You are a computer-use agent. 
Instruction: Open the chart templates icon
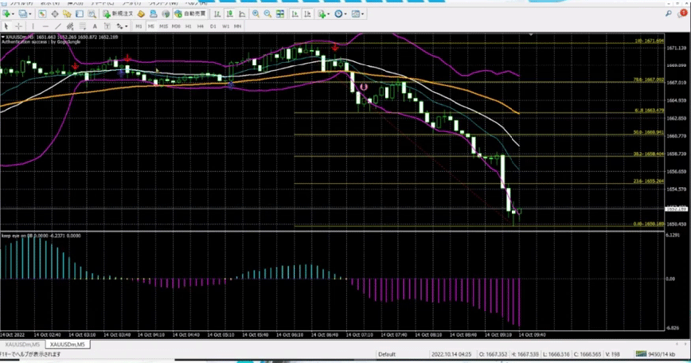356,14
